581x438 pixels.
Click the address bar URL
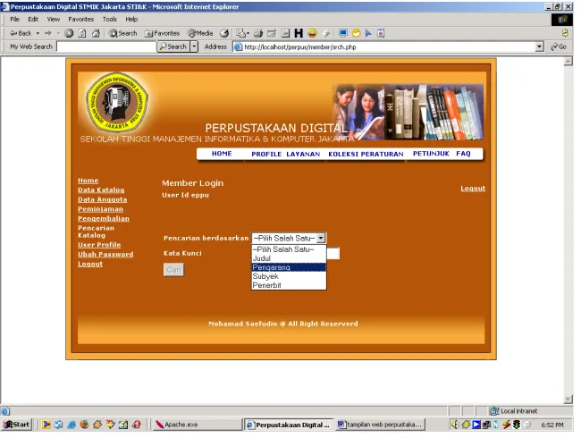pos(300,47)
